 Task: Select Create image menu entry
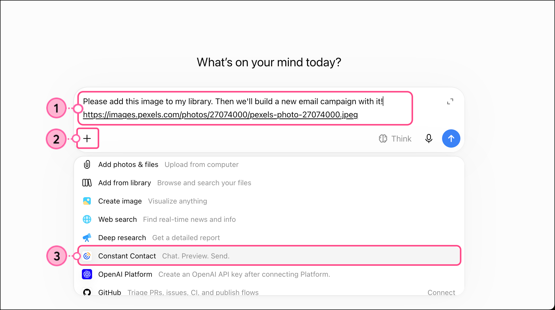click(x=269, y=201)
